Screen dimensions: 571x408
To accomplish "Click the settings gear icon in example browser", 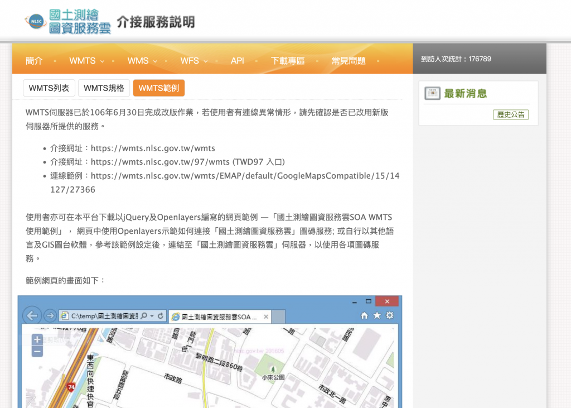I will click(x=390, y=315).
